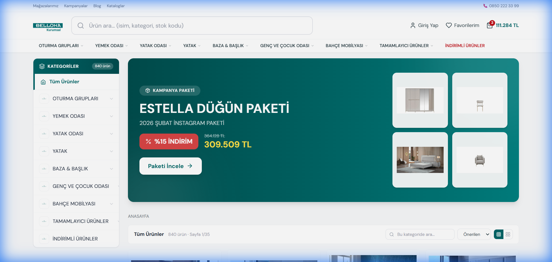Open İNDİRİMLİ ÜRÜNLER in navigation bar

[465, 46]
